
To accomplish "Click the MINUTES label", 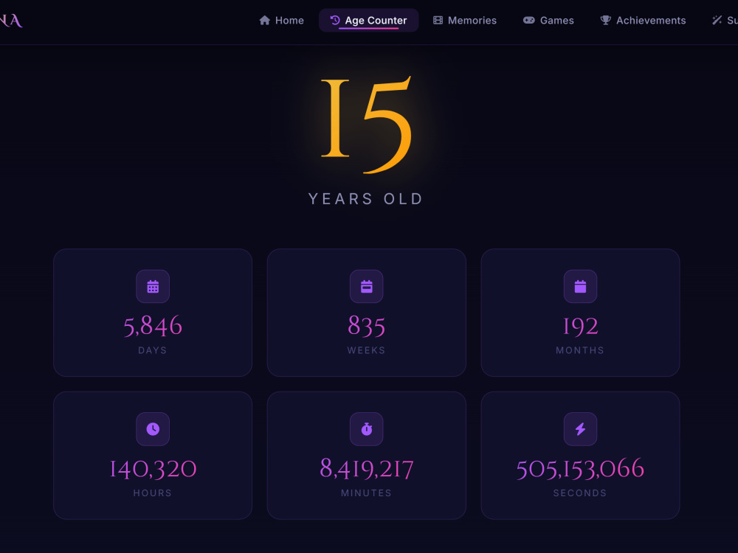I will pos(366,493).
